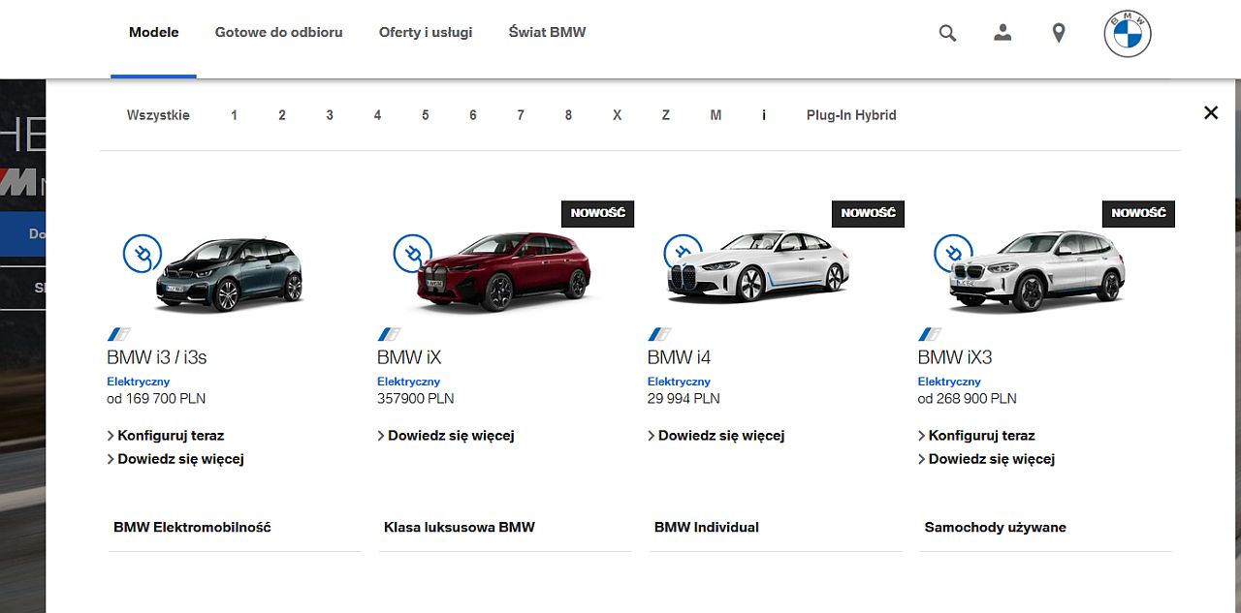Filter models by series 2
The image size is (1241, 613).
click(282, 115)
